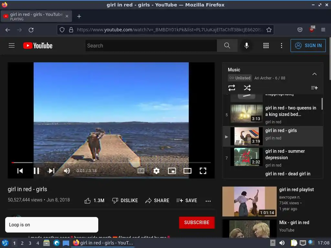The width and height of the screenshot is (331, 248).
Task: Switch to workspace 3 in taskbar
Action: point(30,243)
